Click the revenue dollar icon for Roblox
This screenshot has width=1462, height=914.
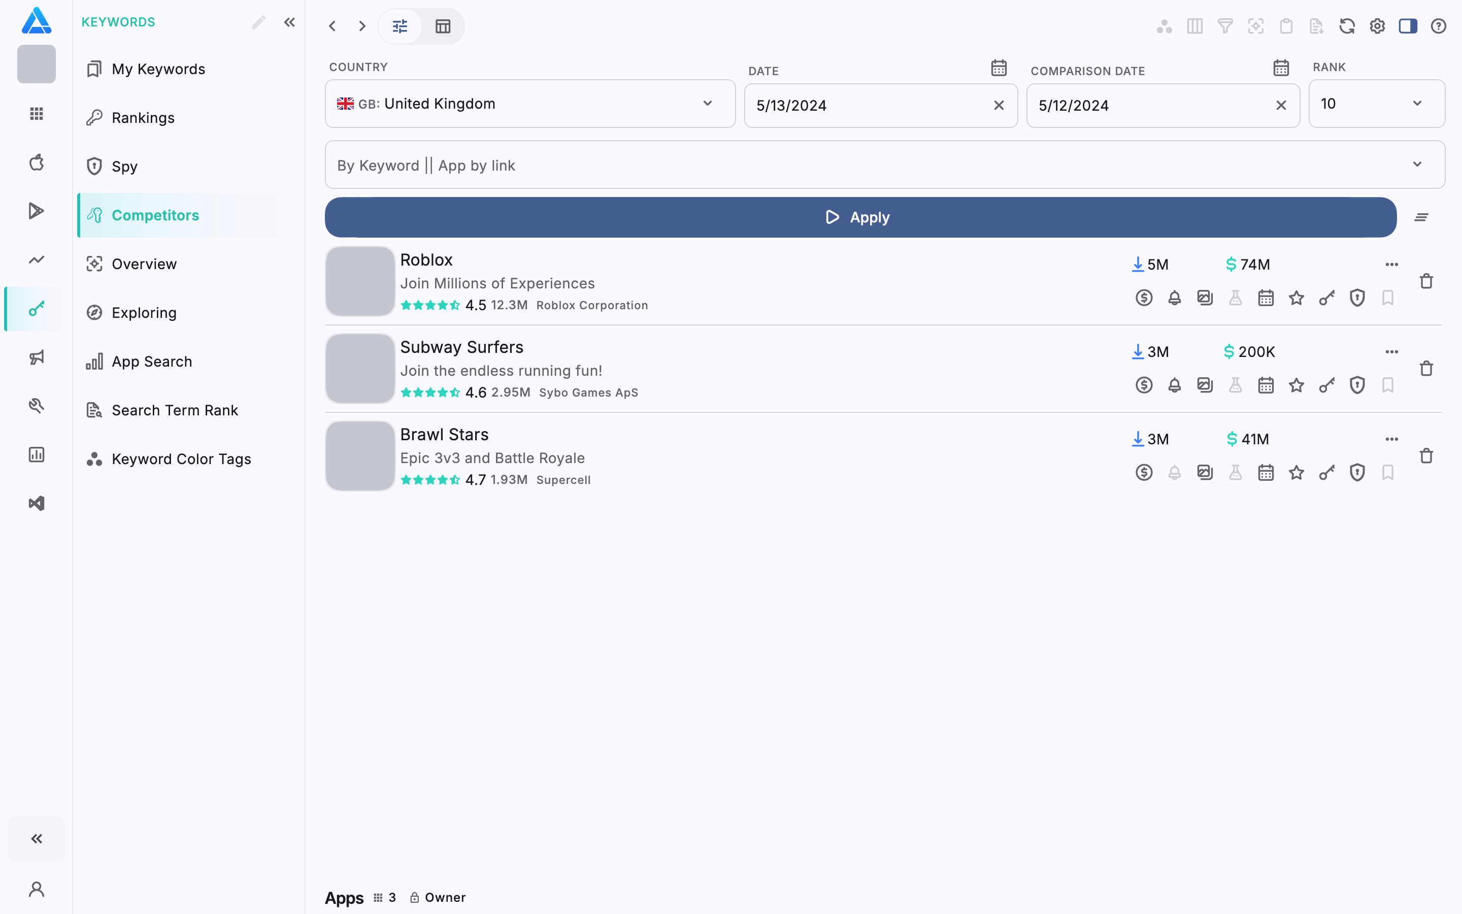click(1144, 298)
